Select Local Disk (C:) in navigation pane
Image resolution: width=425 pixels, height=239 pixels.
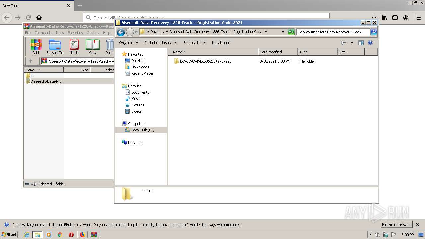pos(141,130)
